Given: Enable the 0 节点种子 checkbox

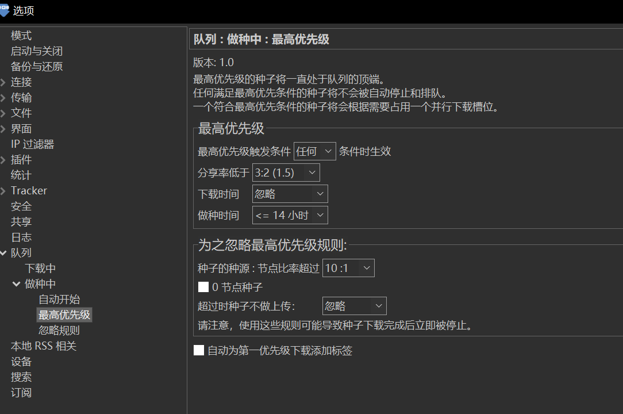Looking at the screenshot, I should pos(203,287).
